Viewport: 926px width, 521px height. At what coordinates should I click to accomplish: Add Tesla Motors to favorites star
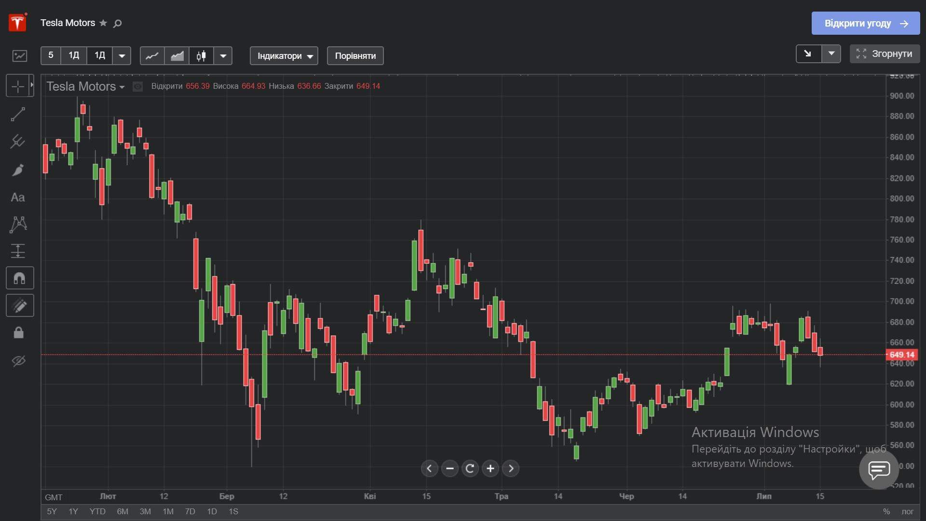coord(103,23)
